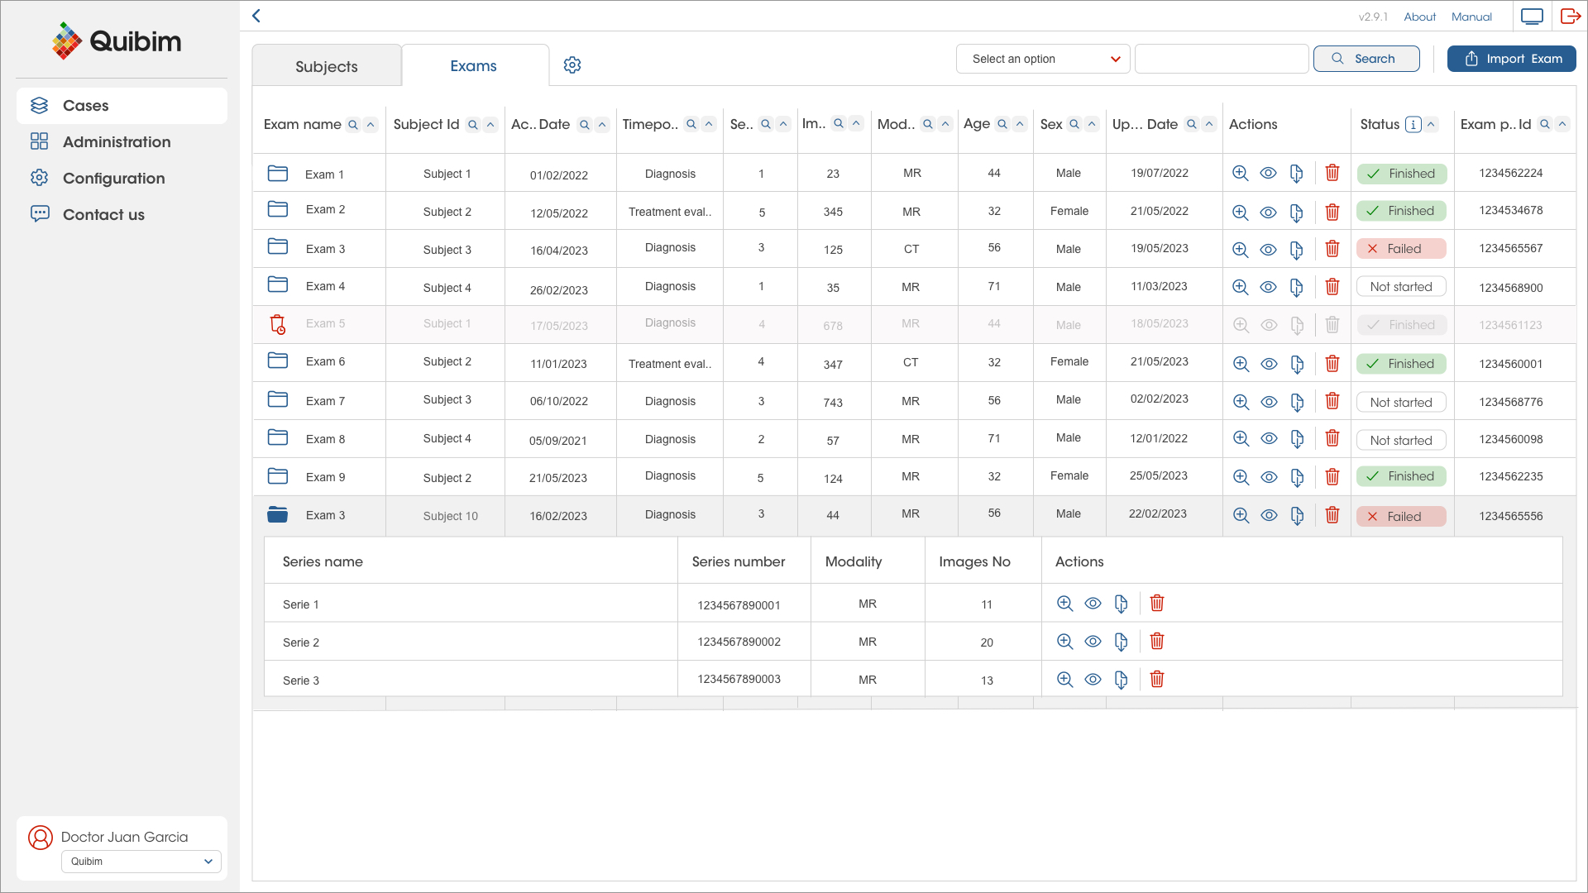1588x893 pixels.
Task: Toggle visibility of Serie 2 with the eye icon
Action: coord(1093,641)
